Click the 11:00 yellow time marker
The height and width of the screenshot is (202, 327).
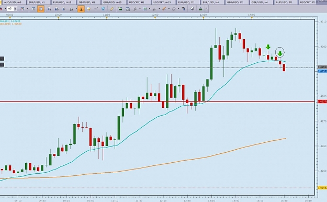coord(107,18)
